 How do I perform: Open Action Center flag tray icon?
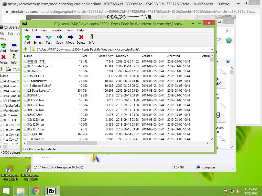226,191
